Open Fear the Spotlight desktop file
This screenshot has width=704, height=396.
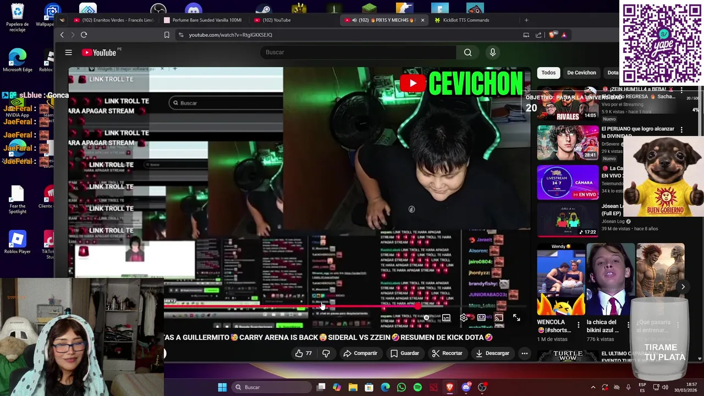(18, 199)
